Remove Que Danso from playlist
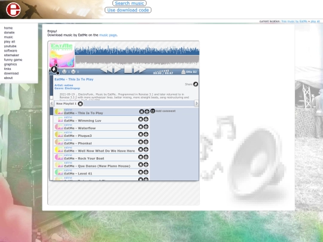 click(x=141, y=165)
